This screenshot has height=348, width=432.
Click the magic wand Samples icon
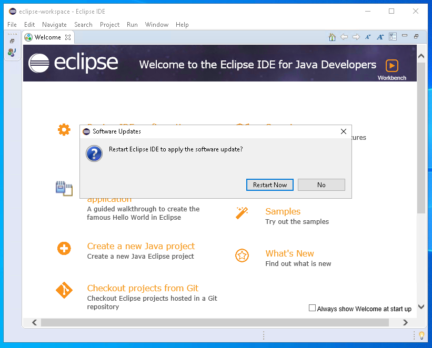pyautogui.click(x=242, y=213)
